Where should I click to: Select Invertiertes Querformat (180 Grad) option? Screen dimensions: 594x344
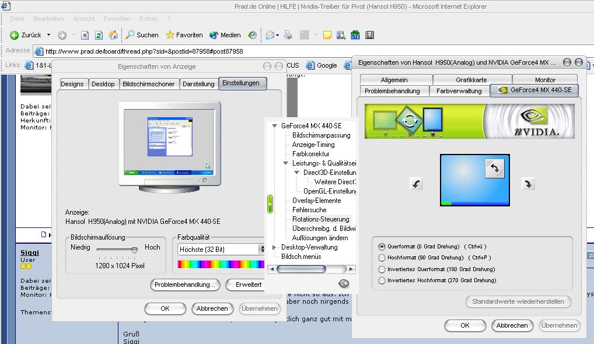(x=382, y=269)
